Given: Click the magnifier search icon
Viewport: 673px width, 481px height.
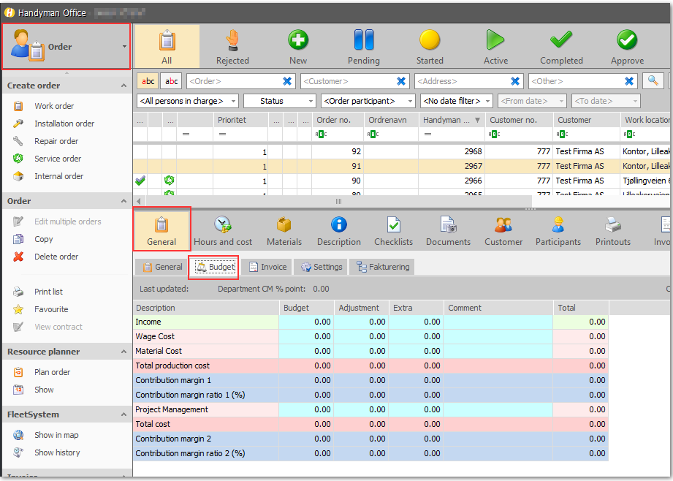Looking at the screenshot, I should click(x=653, y=80).
